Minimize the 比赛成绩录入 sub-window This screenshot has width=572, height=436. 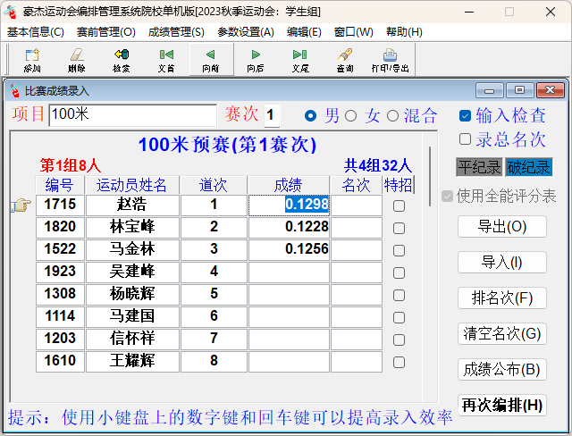489,90
